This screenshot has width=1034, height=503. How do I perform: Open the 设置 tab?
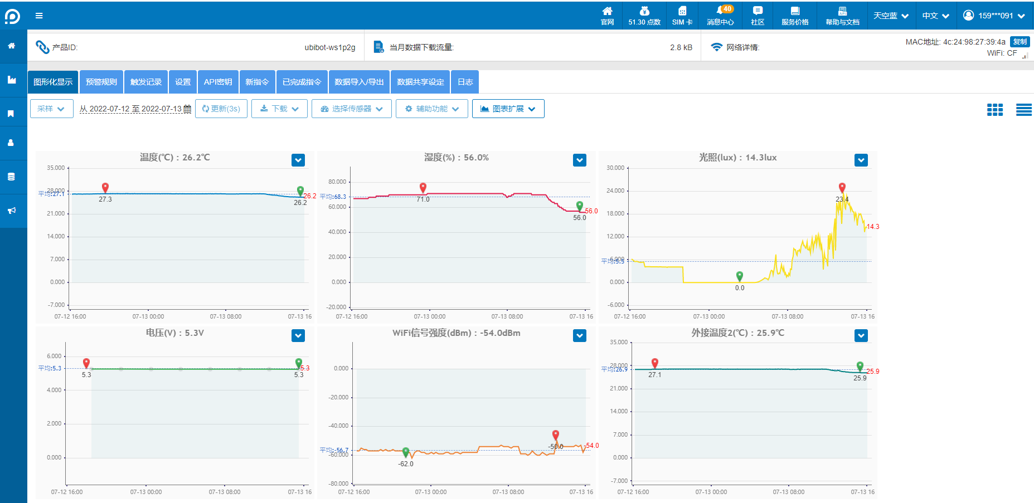point(183,82)
